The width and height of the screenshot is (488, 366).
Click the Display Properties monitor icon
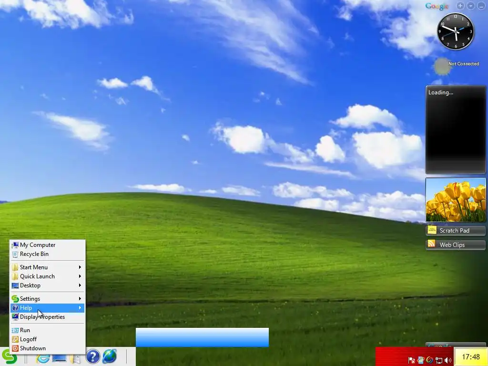coord(15,317)
